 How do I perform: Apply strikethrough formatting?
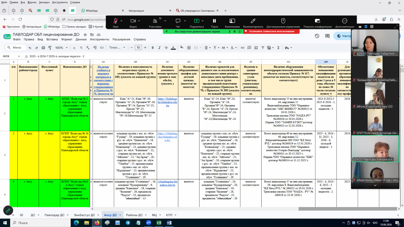point(166,48)
